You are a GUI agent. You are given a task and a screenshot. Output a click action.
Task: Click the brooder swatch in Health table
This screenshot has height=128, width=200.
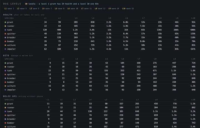pos(5,38)
